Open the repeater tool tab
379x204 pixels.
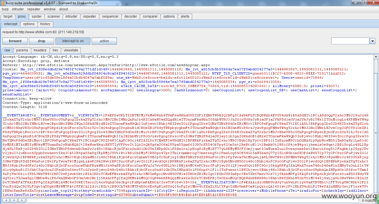tap(90, 16)
